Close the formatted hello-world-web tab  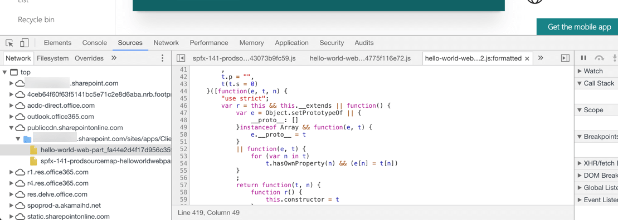[x=527, y=58]
